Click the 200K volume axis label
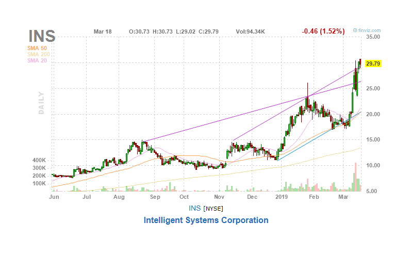Viewport: 409px width, 253px height. point(39,176)
